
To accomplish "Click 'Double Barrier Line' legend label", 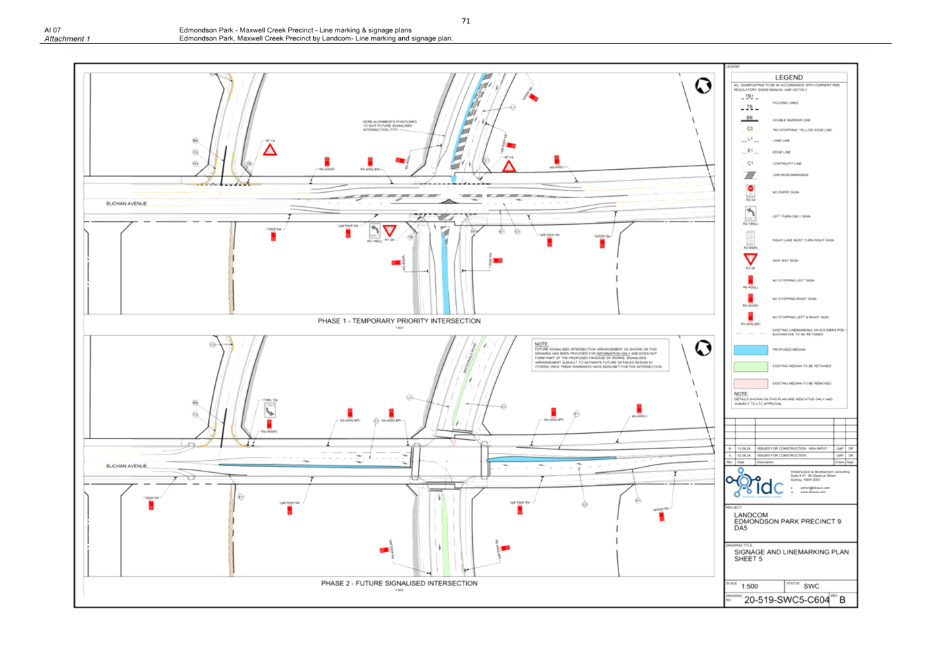I will point(791,120).
